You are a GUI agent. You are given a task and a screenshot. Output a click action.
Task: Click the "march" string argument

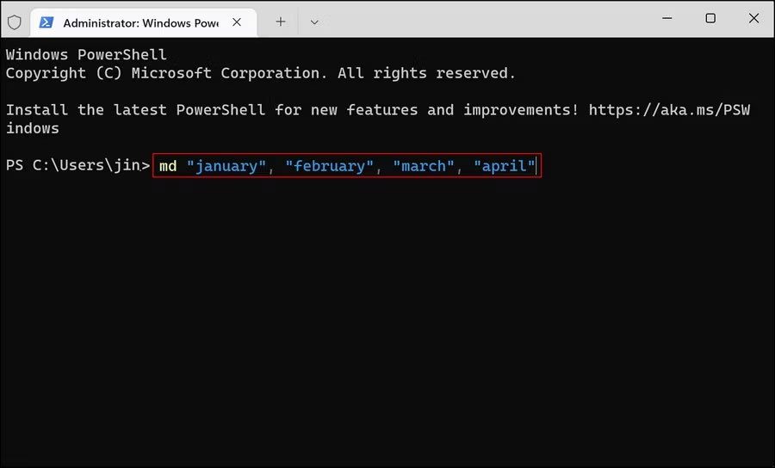pyautogui.click(x=424, y=166)
